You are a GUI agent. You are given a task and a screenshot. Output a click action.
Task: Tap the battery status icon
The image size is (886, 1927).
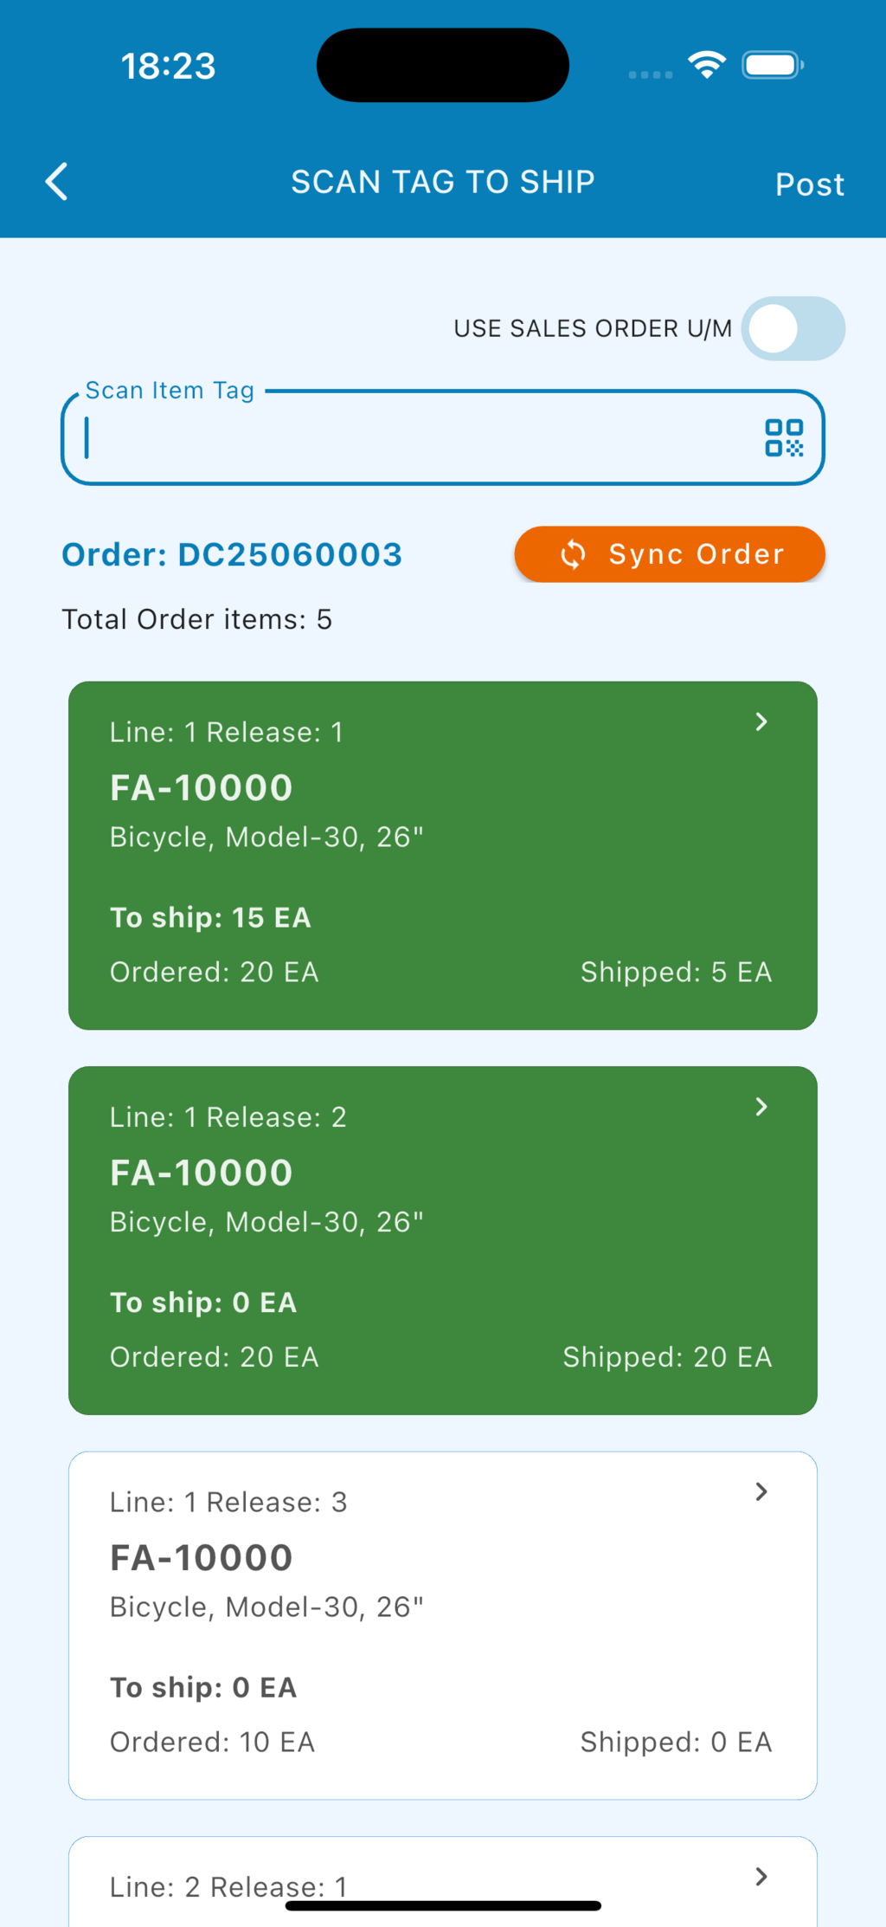(x=772, y=65)
